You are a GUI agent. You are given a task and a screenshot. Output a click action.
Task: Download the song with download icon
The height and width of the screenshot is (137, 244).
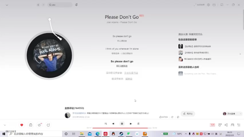pyautogui.click(x=40, y=125)
